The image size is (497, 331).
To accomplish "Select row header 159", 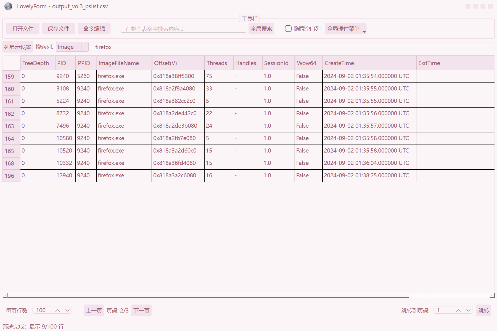I will (x=11, y=76).
